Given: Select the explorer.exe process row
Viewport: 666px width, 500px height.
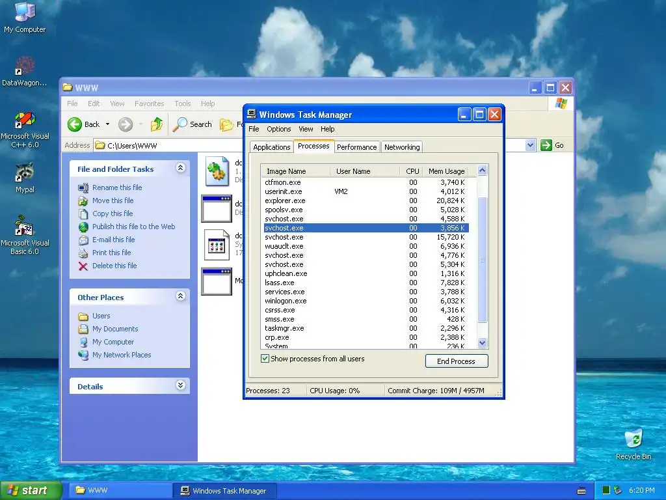Looking at the screenshot, I should pyautogui.click(x=366, y=201).
